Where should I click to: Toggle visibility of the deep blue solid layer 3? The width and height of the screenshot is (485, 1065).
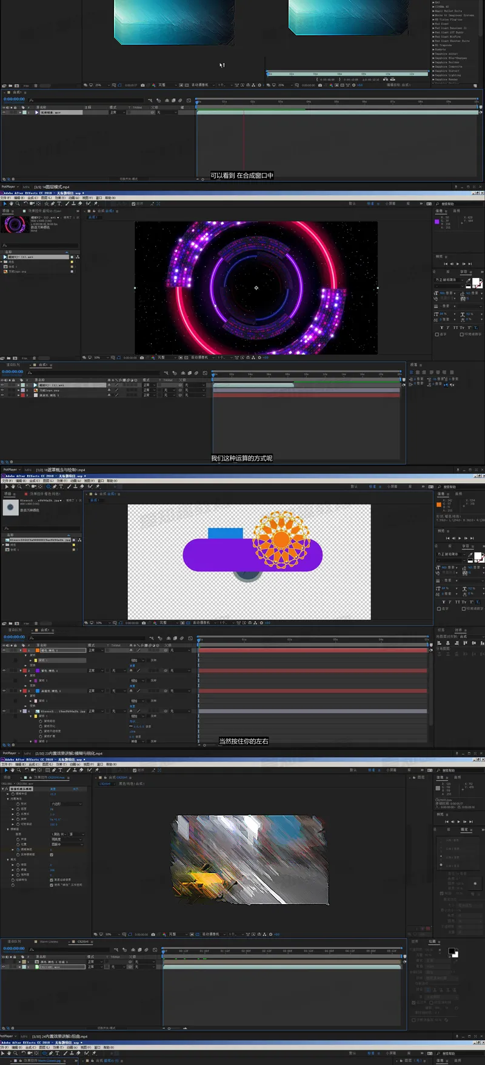[x=4, y=691]
